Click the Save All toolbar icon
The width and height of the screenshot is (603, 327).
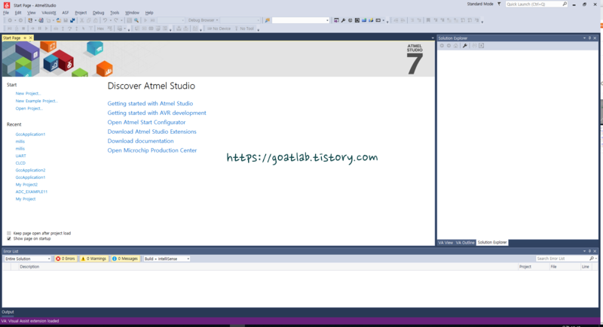click(x=72, y=20)
